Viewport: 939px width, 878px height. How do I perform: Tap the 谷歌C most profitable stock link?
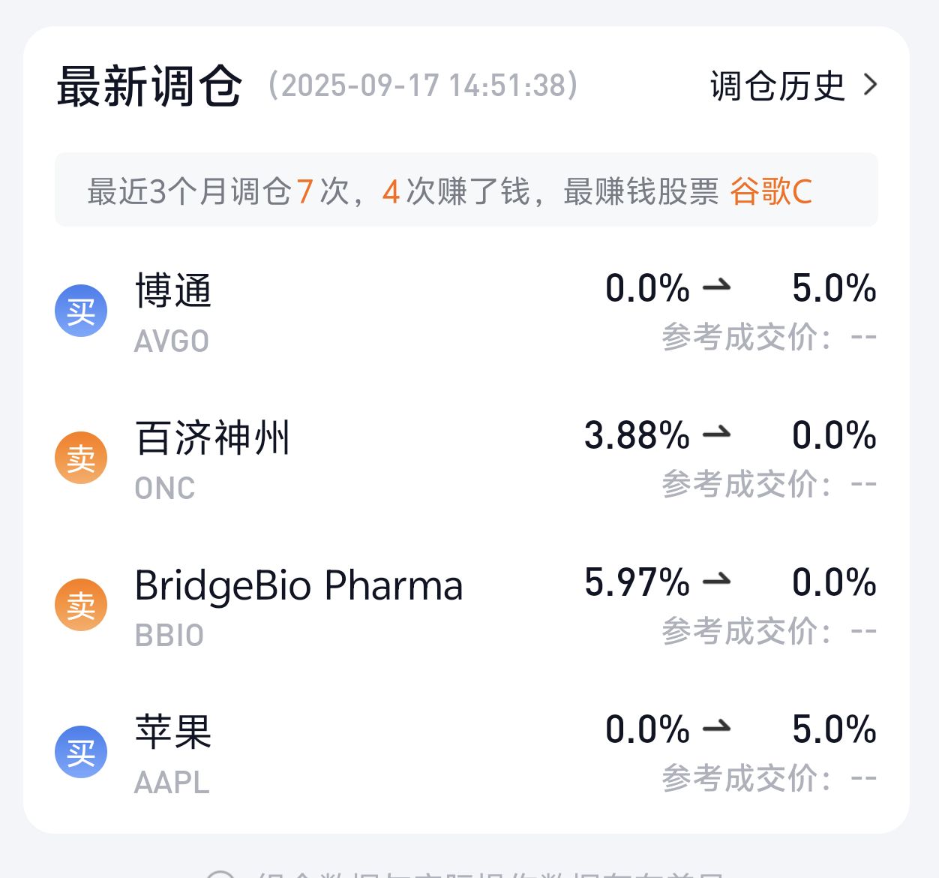pyautogui.click(x=771, y=191)
